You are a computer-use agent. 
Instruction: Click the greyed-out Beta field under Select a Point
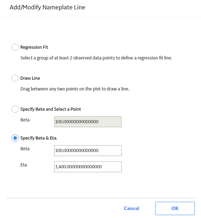pos(88,122)
